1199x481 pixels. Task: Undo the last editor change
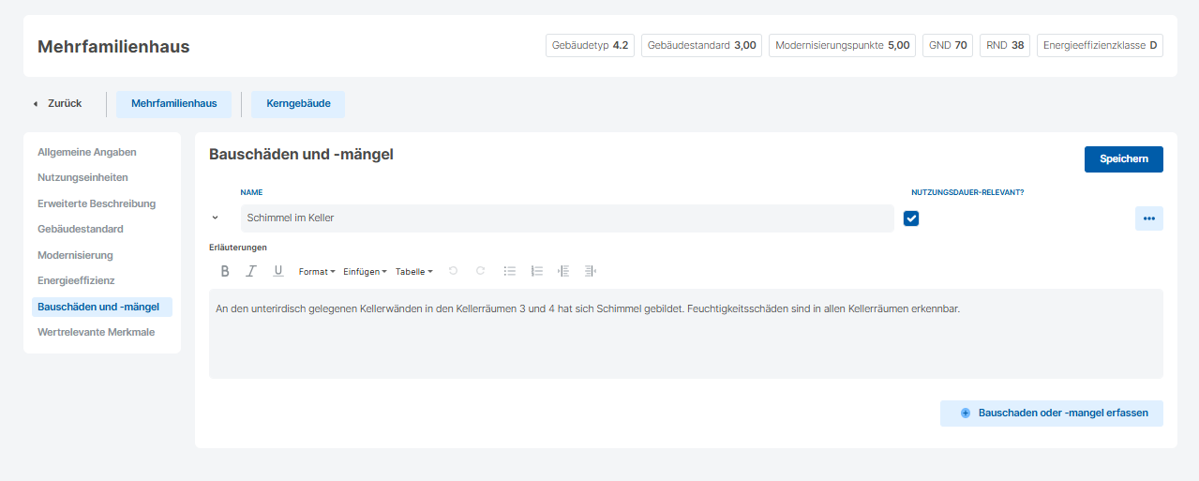[x=454, y=271]
